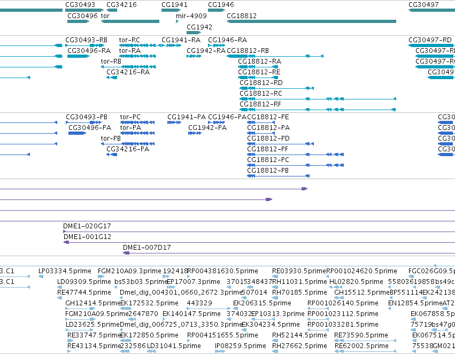Open the CG18812-RD transcript label
455x354 pixels.
pos(261,83)
